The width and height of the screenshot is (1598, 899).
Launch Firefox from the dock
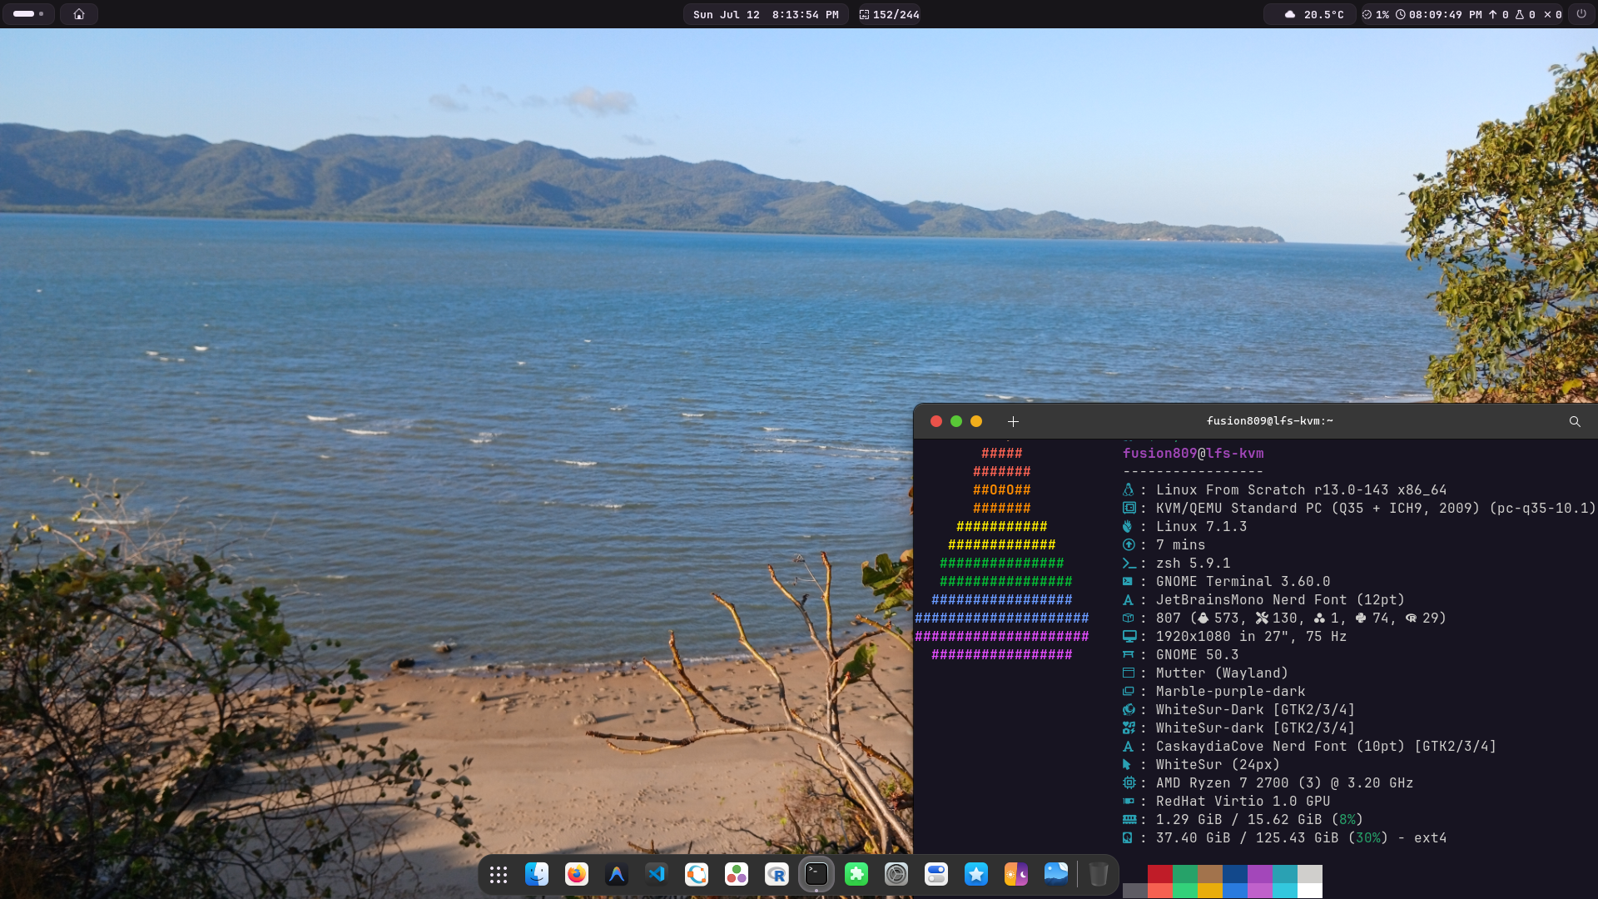(x=577, y=874)
